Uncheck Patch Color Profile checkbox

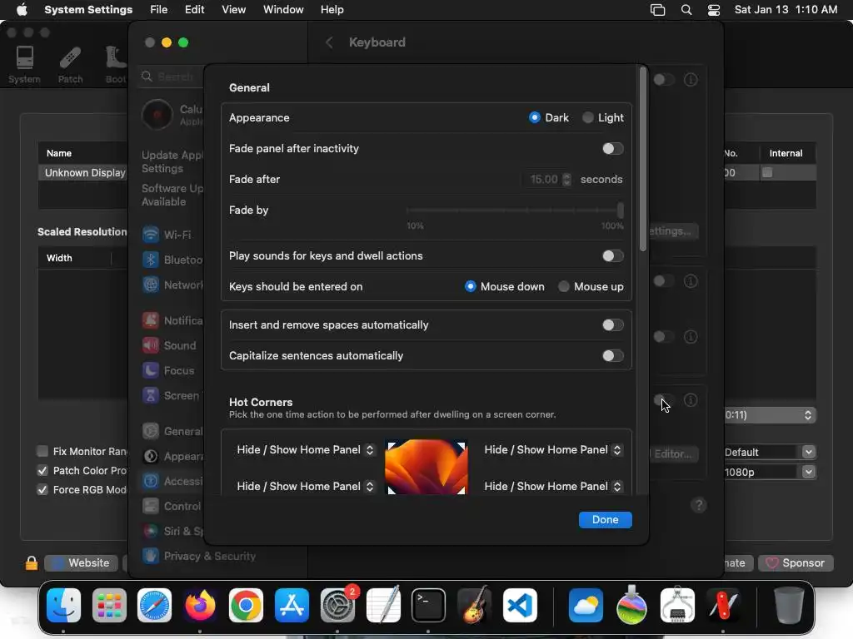[x=42, y=471]
